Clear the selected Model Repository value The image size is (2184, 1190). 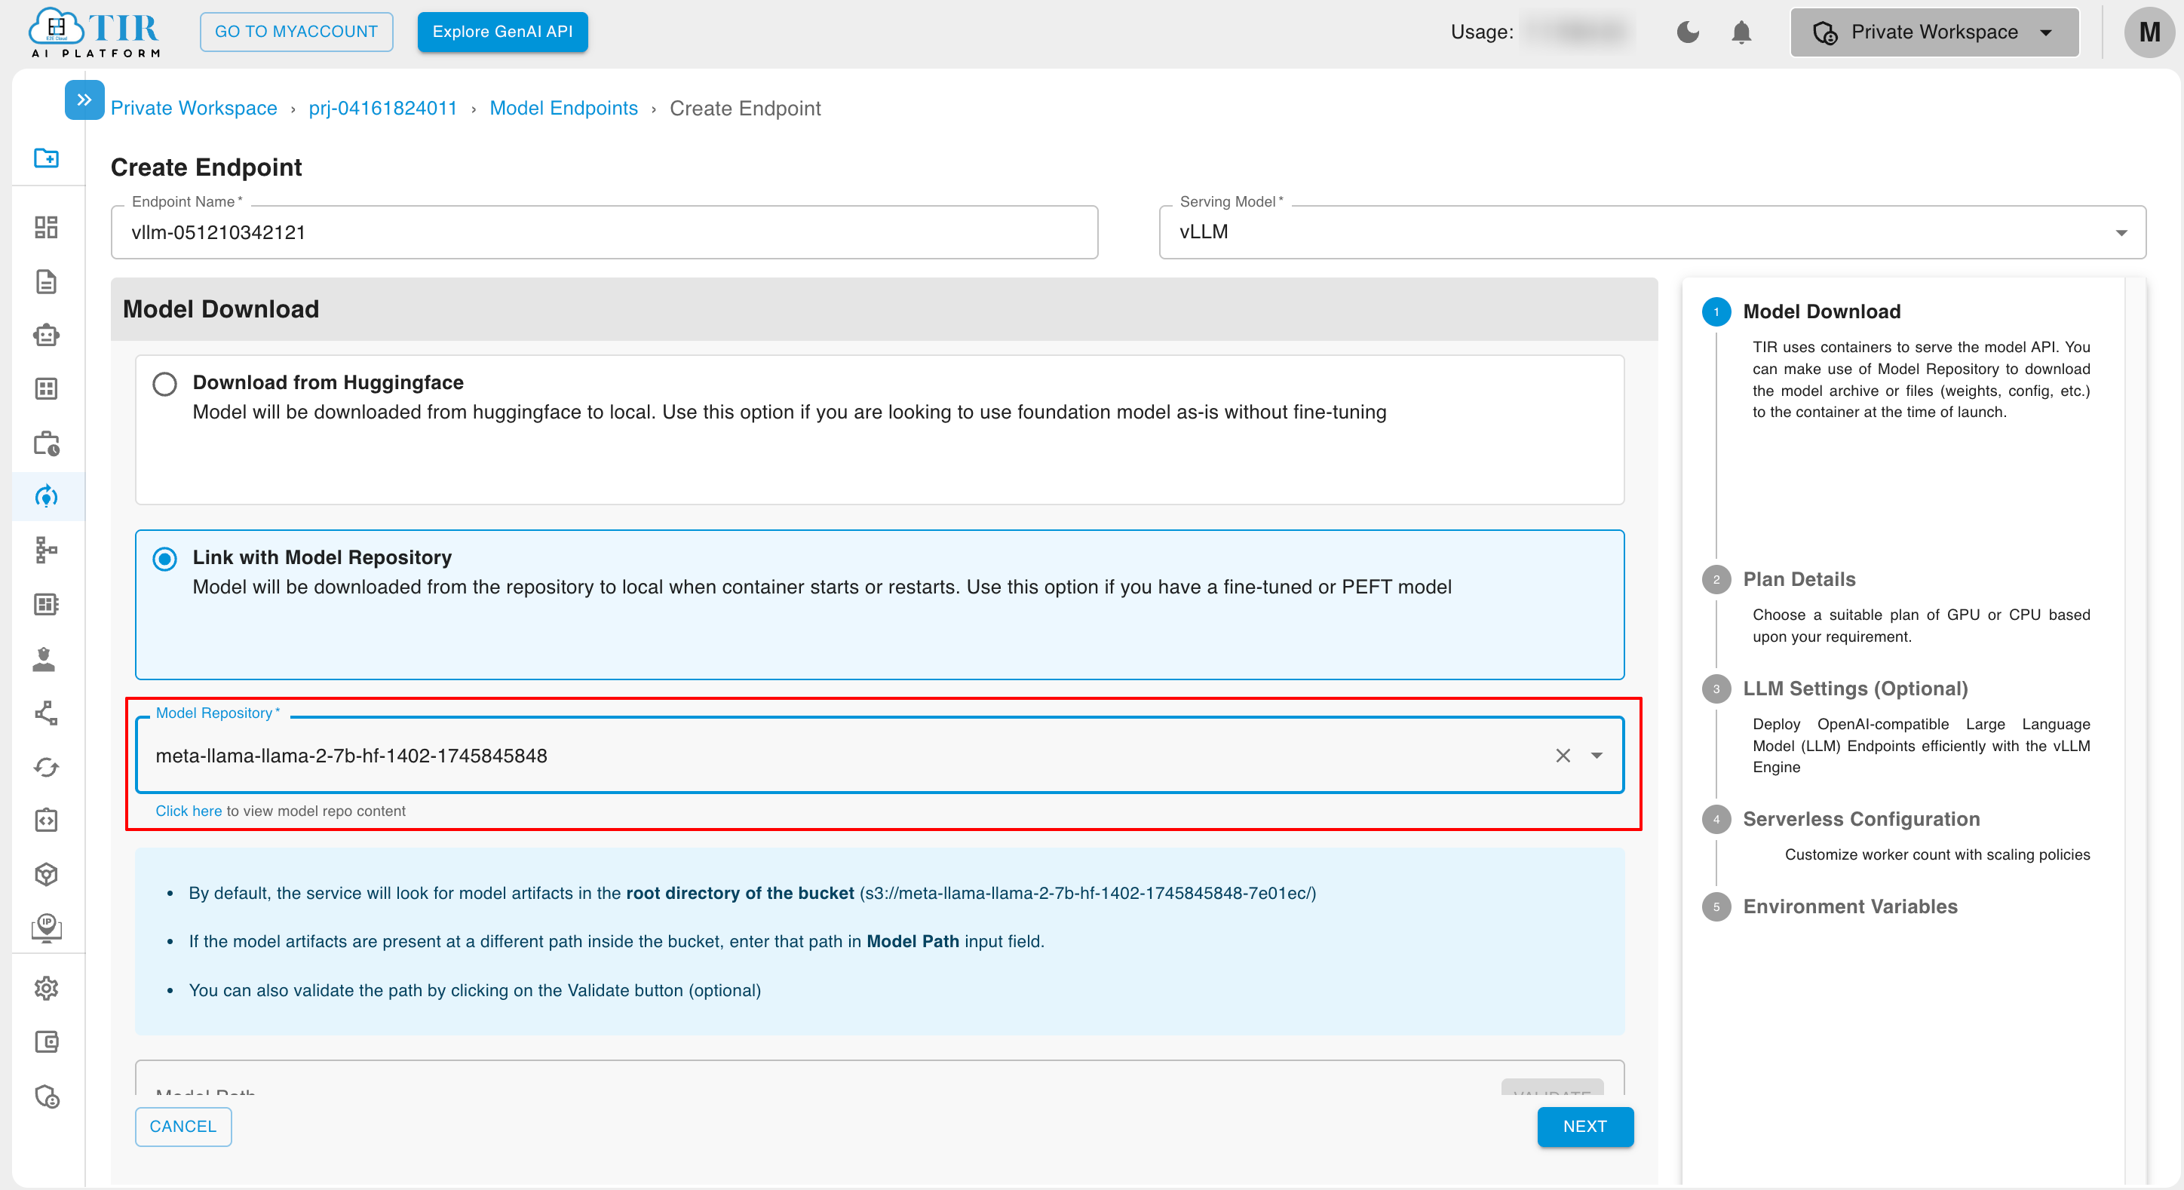coord(1563,755)
